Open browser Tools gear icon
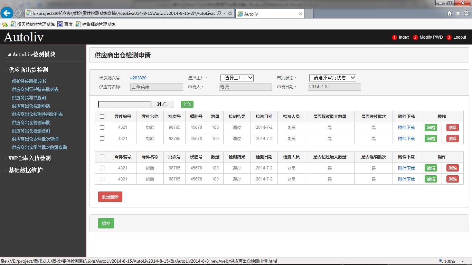Viewport: 472px width, 265px height. (x=466, y=13)
